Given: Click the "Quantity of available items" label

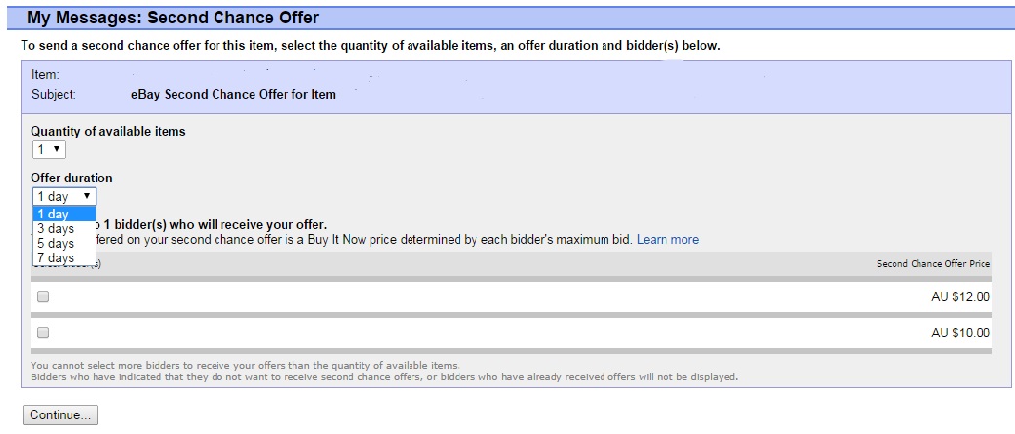Looking at the screenshot, I should point(108,131).
